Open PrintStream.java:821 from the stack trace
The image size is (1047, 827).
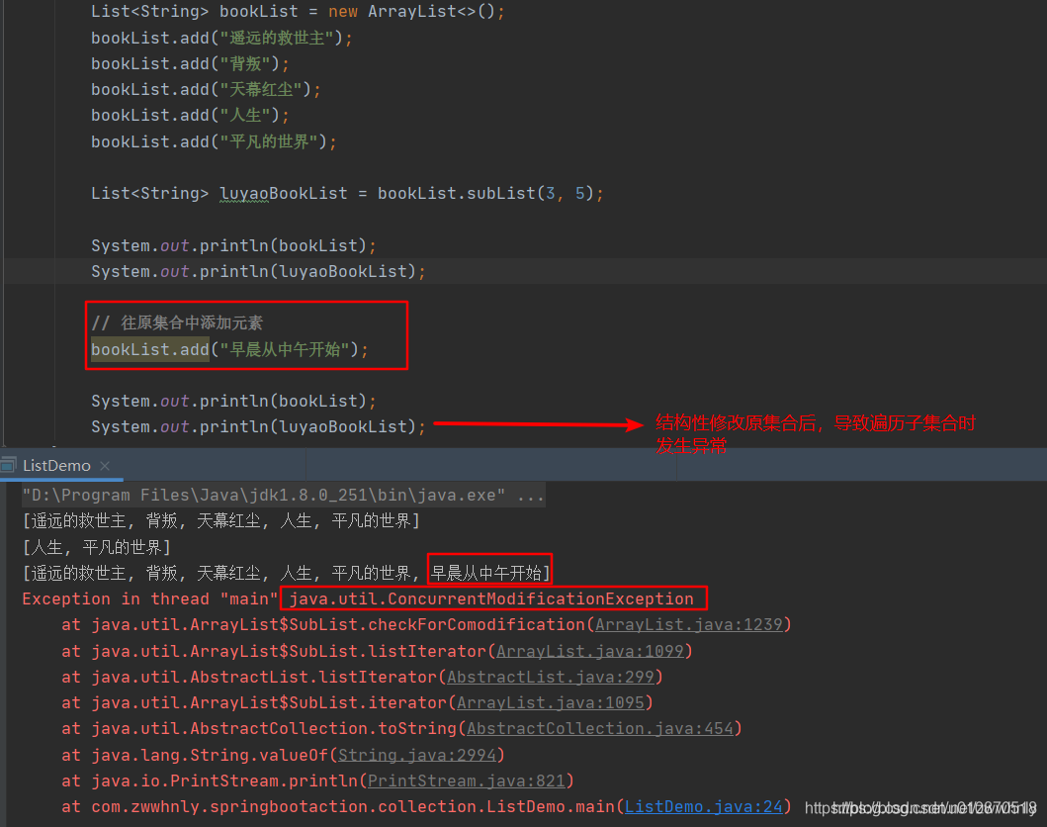click(467, 781)
